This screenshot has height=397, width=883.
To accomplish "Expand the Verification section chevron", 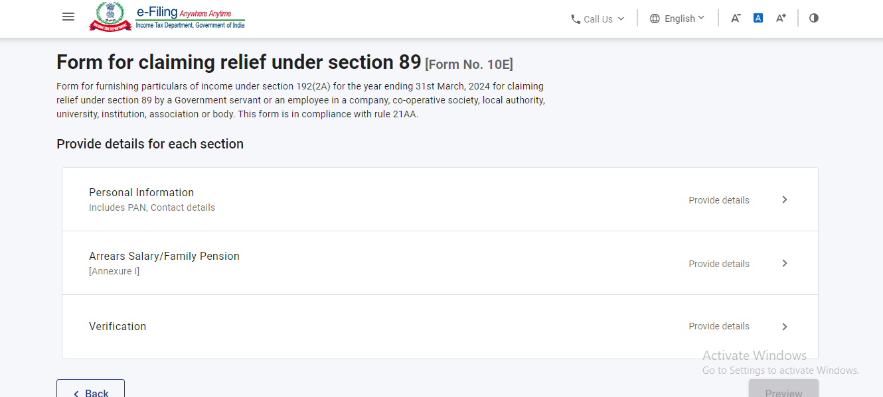I will 785,327.
